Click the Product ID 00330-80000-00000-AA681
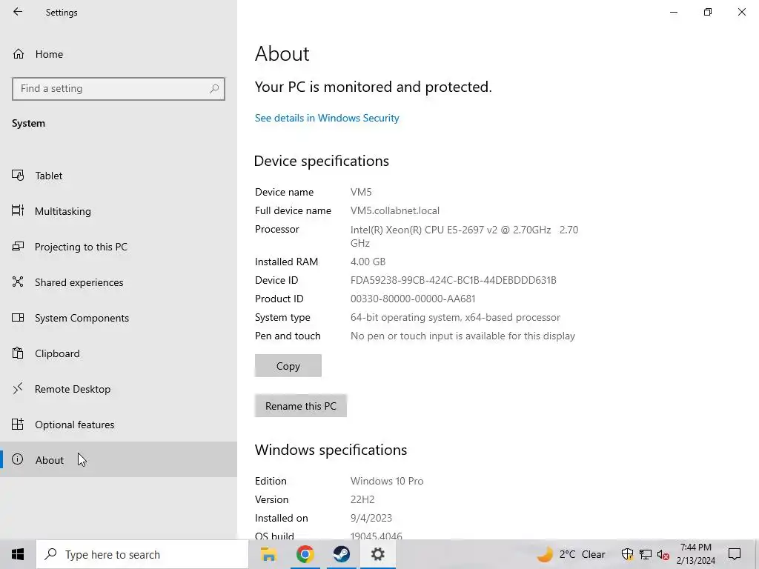Image resolution: width=759 pixels, height=569 pixels. click(x=413, y=299)
